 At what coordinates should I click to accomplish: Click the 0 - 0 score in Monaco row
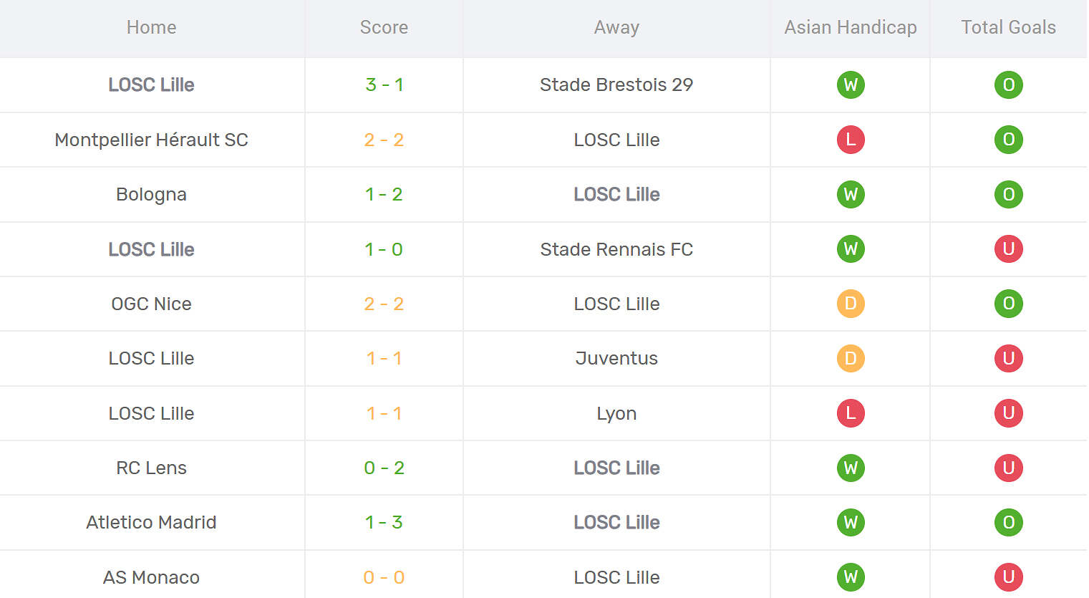[384, 577]
